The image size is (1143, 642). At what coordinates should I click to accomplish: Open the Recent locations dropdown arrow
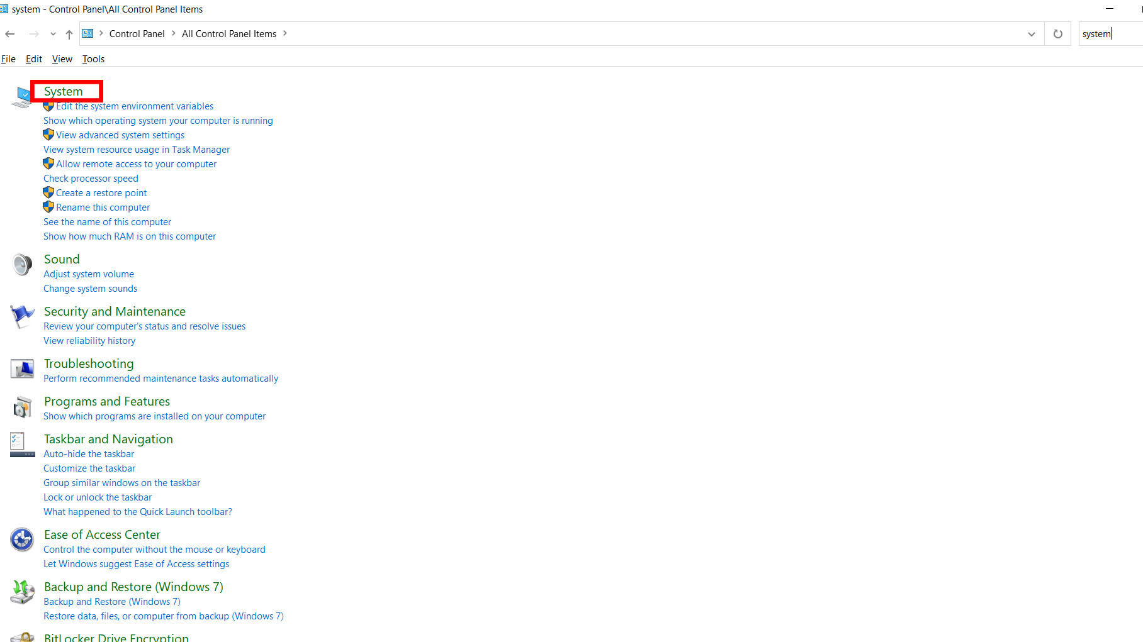click(53, 34)
